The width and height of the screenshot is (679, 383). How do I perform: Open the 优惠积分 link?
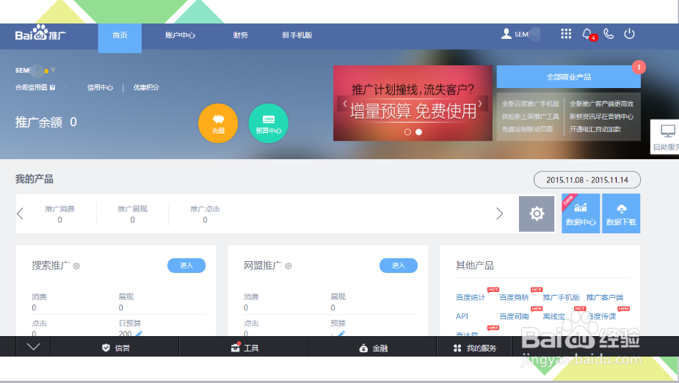pos(146,87)
